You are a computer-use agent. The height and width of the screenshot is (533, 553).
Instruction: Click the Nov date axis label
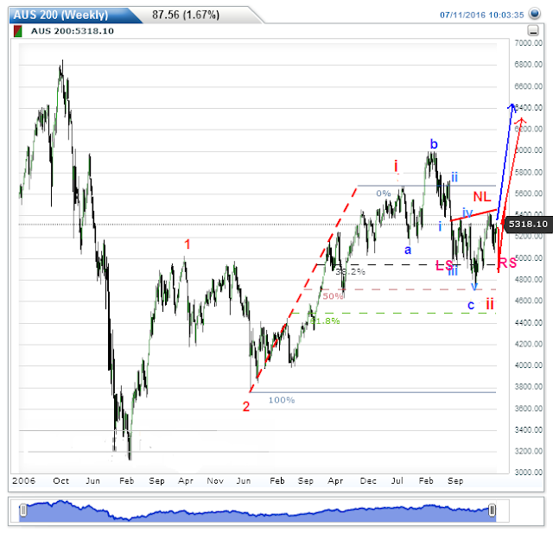click(215, 481)
